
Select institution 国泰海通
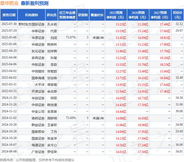(38, 78)
